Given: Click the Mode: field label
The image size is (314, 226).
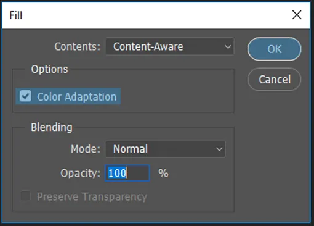Looking at the screenshot, I should [86, 149].
